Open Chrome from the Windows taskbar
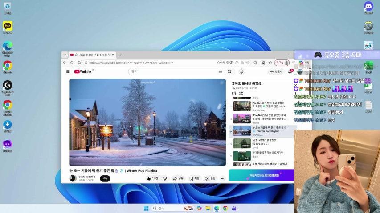 tap(225, 208)
